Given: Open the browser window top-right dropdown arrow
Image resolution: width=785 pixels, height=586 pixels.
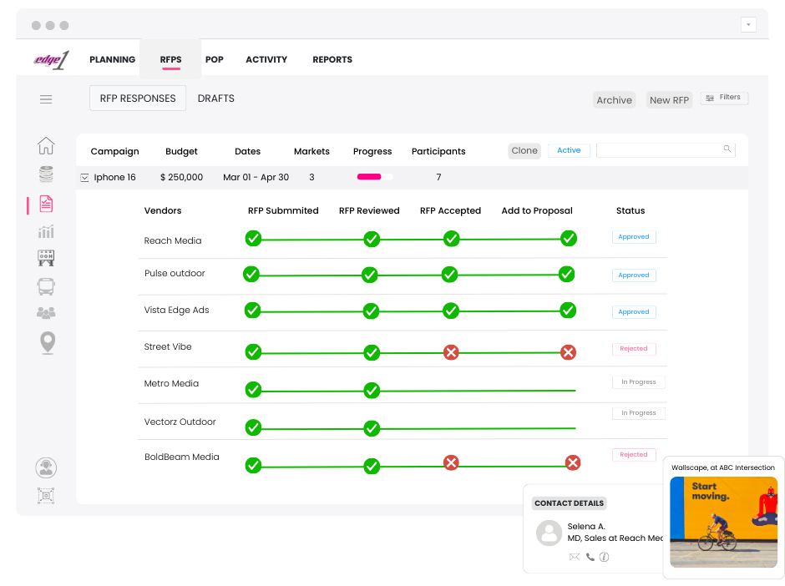Looking at the screenshot, I should 748,24.
